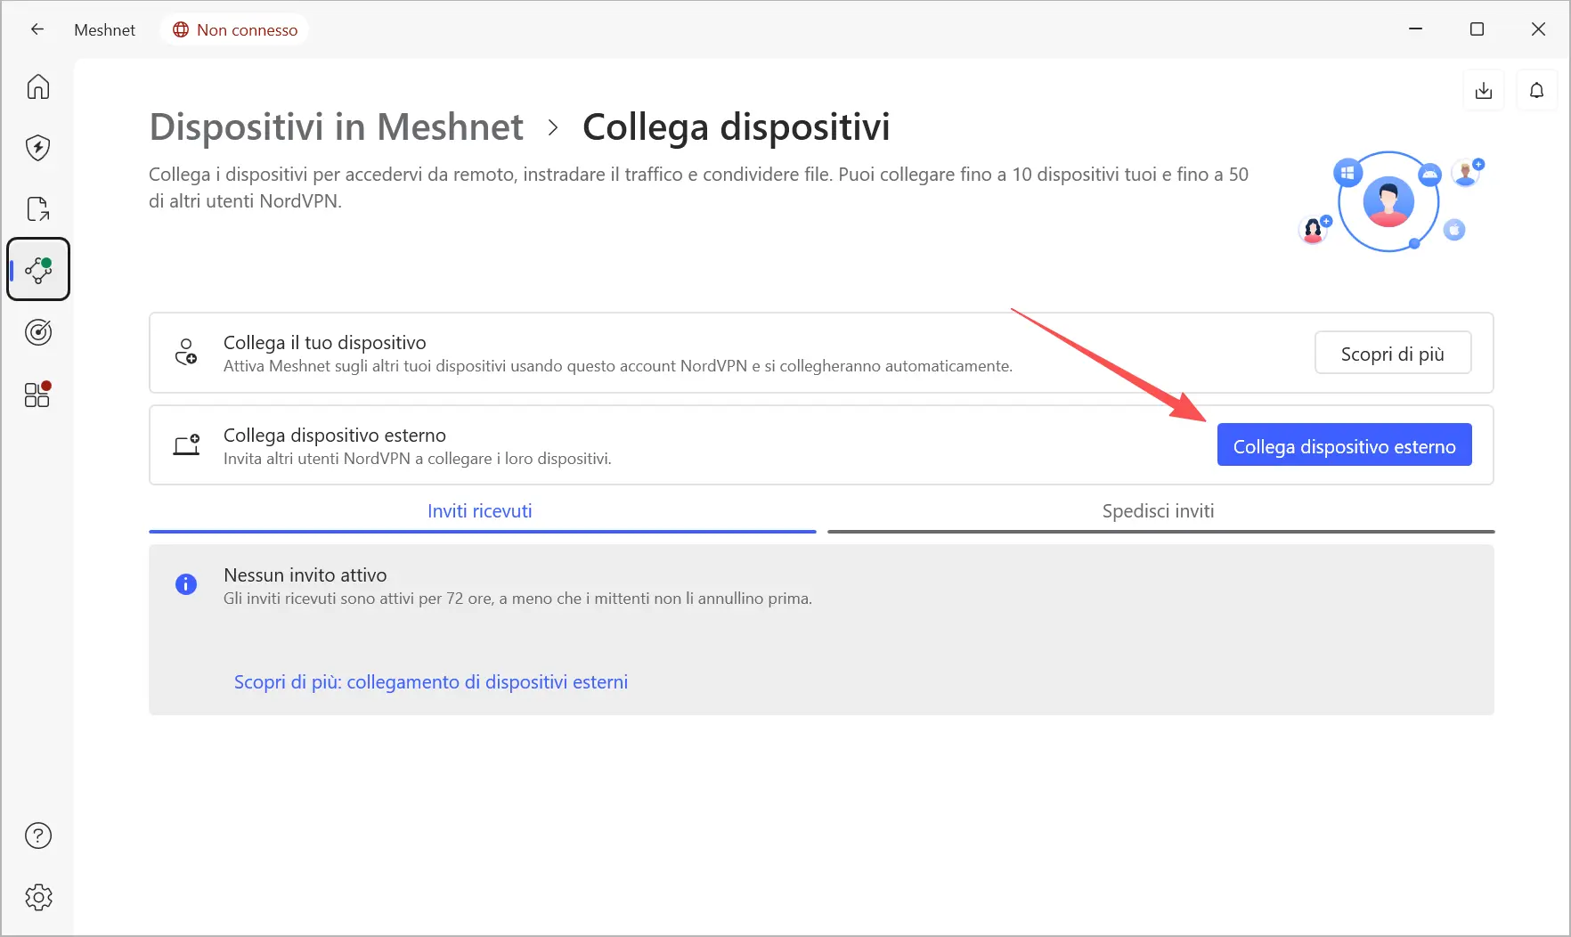Go back using the back arrow
The image size is (1571, 937).
tap(37, 29)
